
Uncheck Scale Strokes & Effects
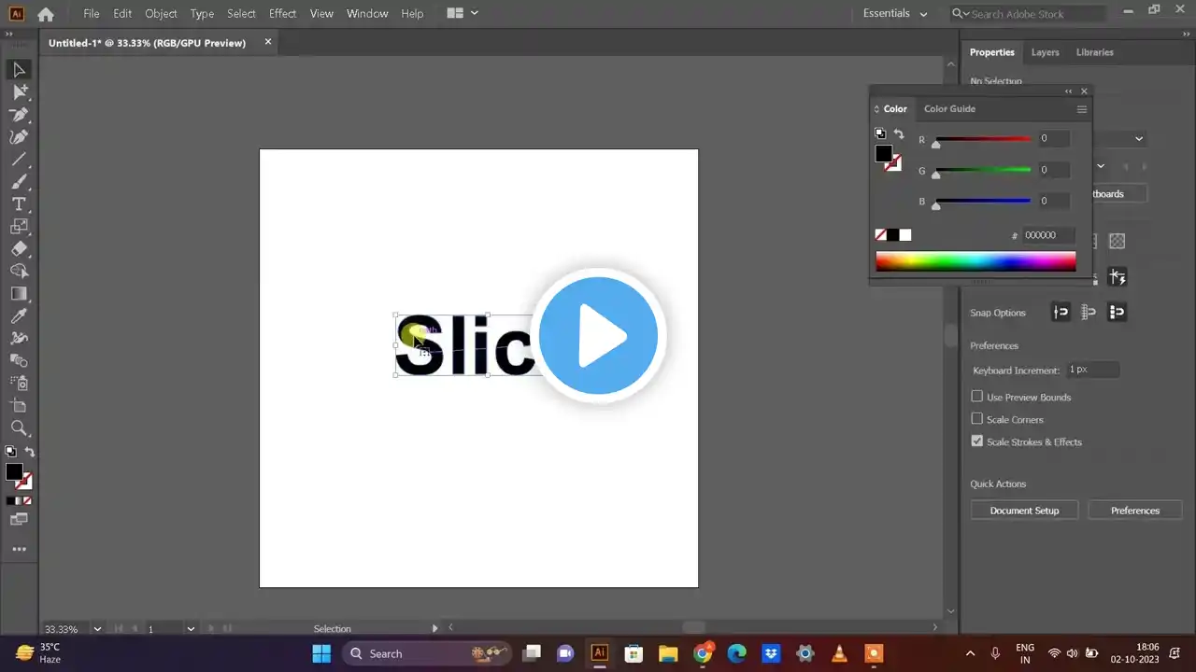click(x=977, y=441)
